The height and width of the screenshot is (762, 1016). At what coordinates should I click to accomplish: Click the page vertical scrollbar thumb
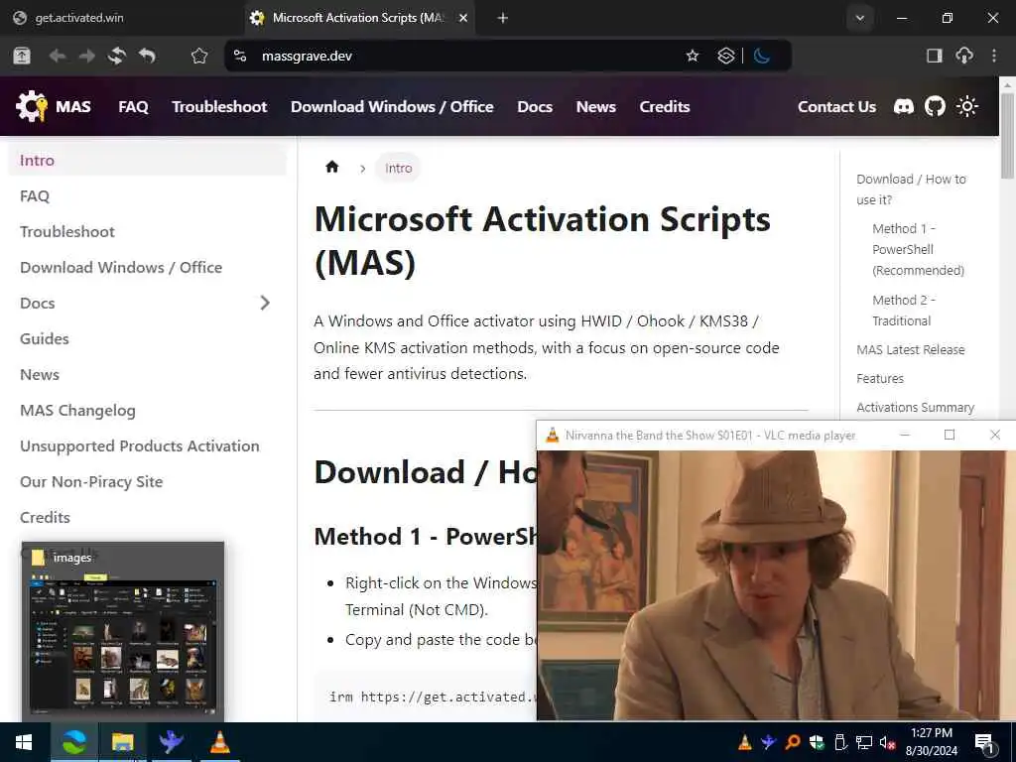tap(1007, 135)
